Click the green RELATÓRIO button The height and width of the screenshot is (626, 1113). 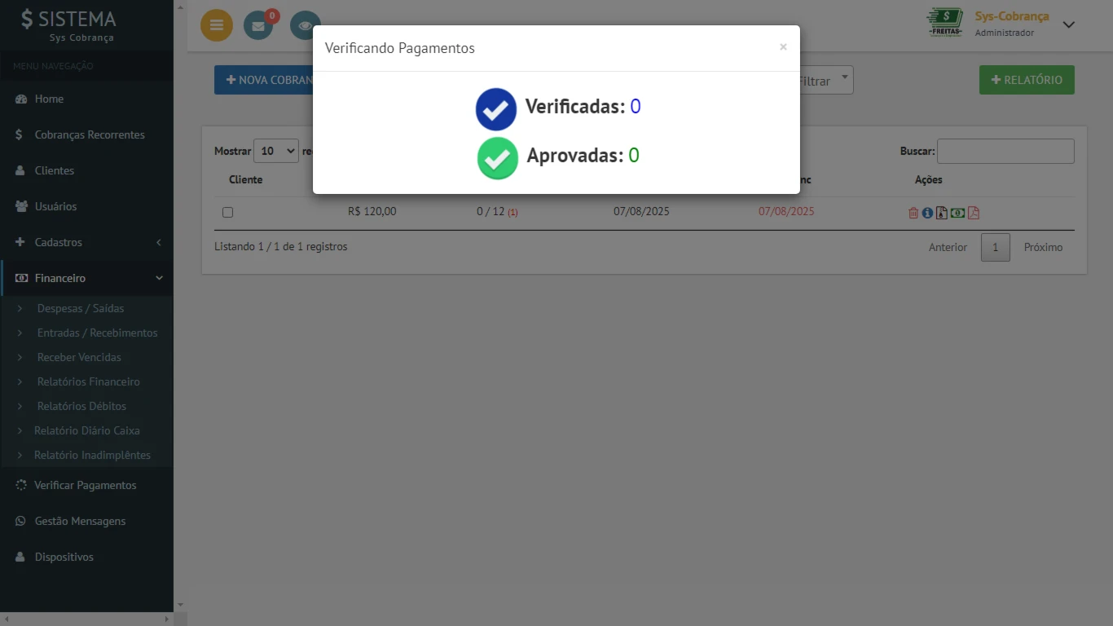pos(1027,80)
